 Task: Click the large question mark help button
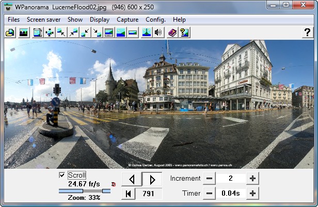(307, 33)
